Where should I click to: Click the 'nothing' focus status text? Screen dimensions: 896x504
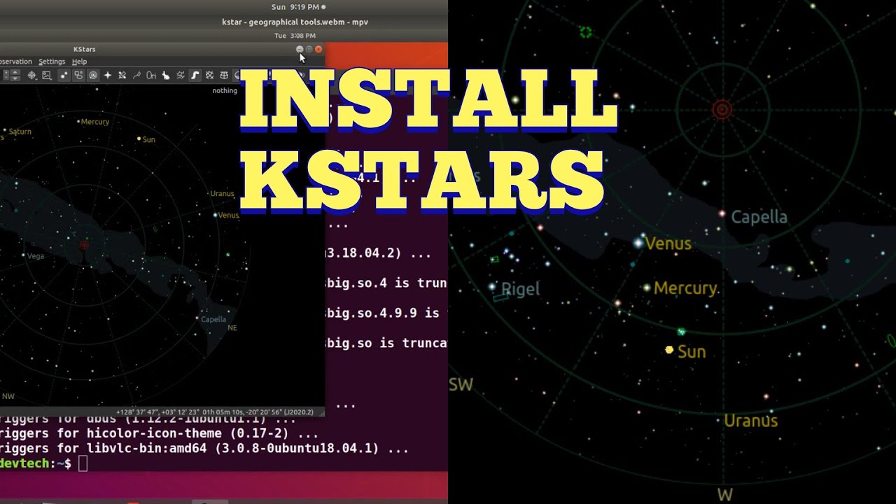(225, 90)
